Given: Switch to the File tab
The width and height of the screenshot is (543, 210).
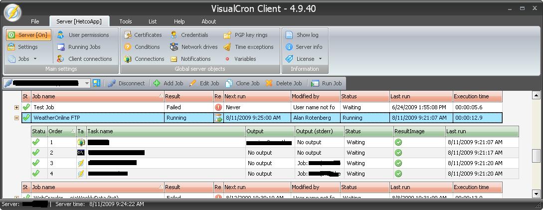Looking at the screenshot, I should tap(35, 21).
